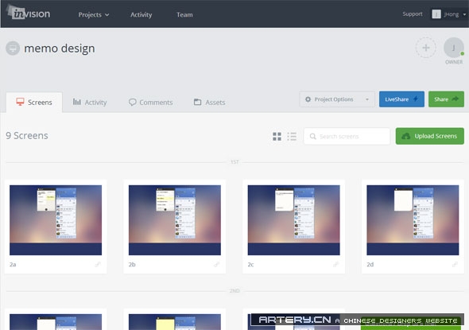This screenshot has width=469, height=330.
Task: Click the green Upload Screens button
Action: click(x=430, y=136)
